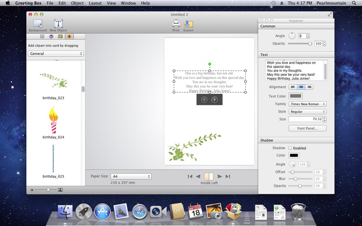The image size is (362, 226).
Task: Open the View menu
Action: 111,3
